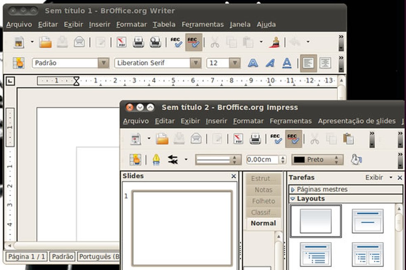The image size is (406, 270).
Task: Toggle AutoSpellcheck in Writer toolbar
Action: coord(194,42)
